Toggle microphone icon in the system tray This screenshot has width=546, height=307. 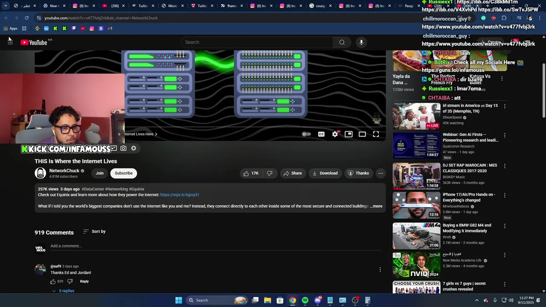tap(495, 300)
